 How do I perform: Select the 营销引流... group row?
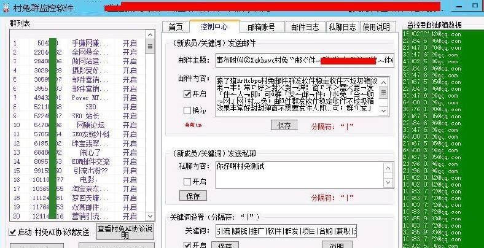[x=78, y=216]
